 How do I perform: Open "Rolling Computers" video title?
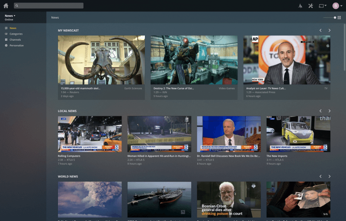69,156
